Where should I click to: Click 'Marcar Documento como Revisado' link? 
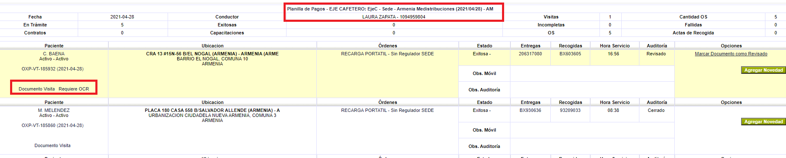coord(731,54)
